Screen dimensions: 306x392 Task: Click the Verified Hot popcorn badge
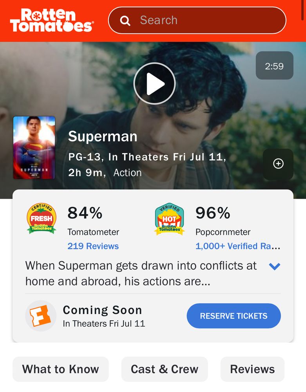[x=169, y=219]
